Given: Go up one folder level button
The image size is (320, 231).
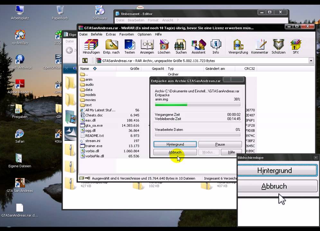Looking at the screenshot, I should pos(85,61).
